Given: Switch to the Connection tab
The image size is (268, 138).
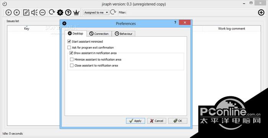Looking at the screenshot, I should [x=99, y=34].
